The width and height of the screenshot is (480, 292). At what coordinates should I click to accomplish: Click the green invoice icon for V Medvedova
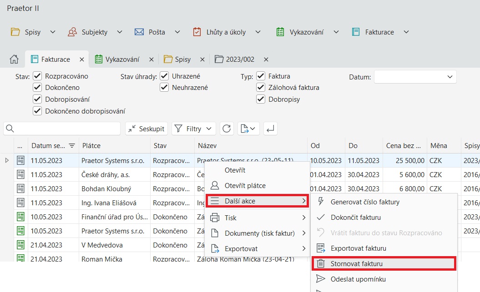click(20, 245)
